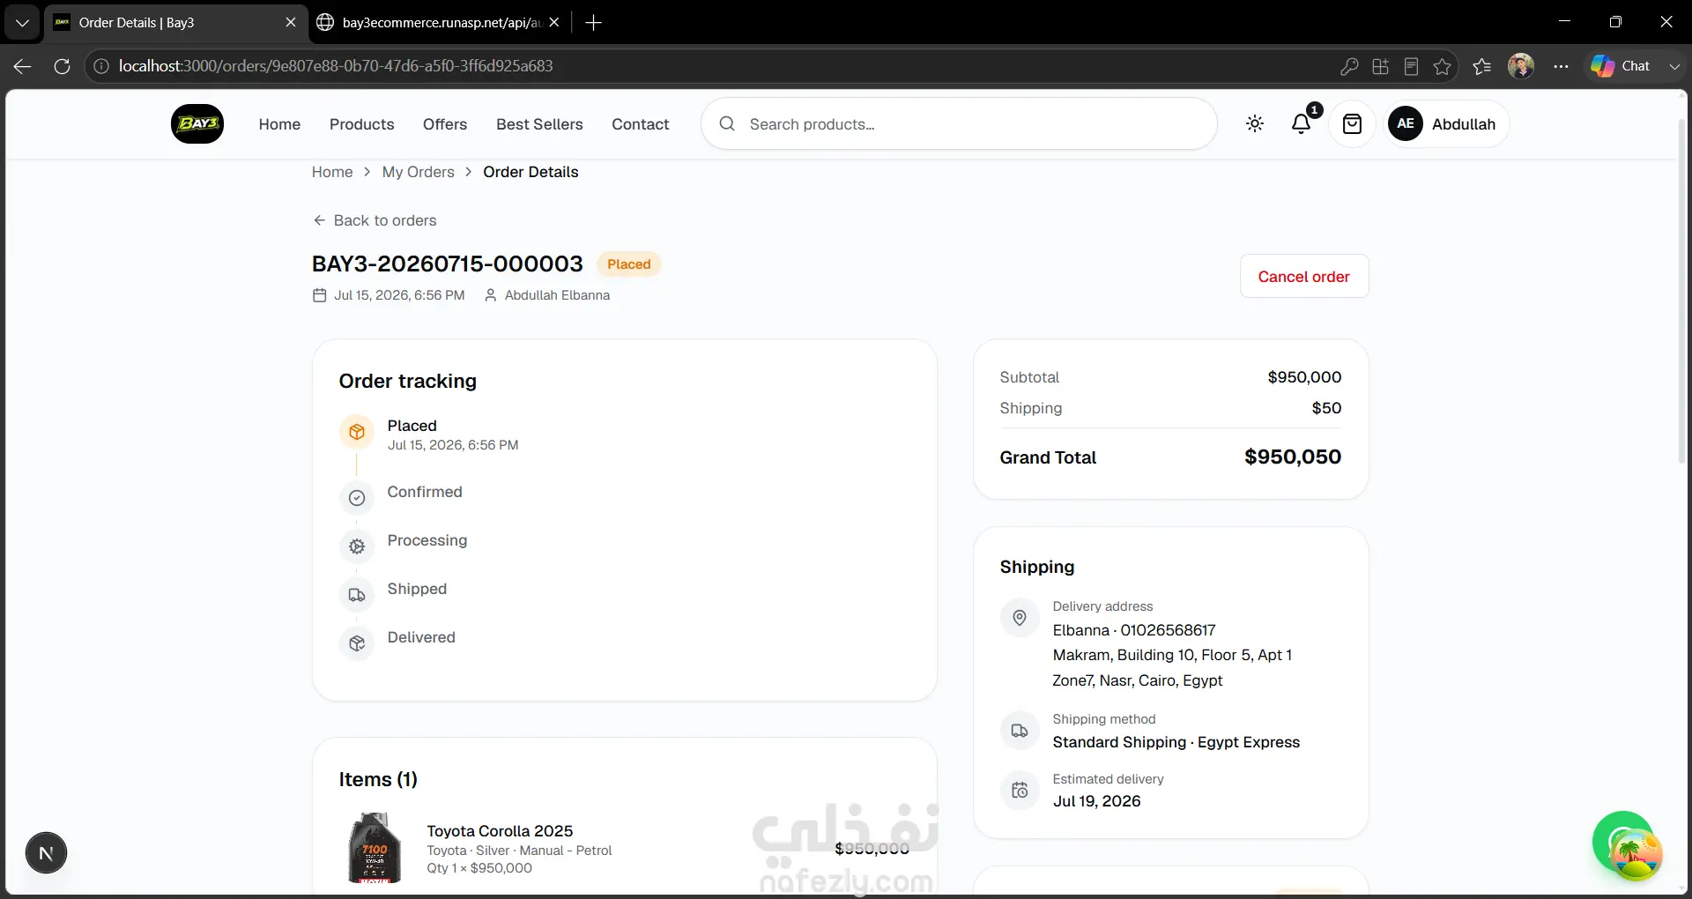Screen dimensions: 1692x899
Task: Go back via Back to orders link
Action: (375, 220)
